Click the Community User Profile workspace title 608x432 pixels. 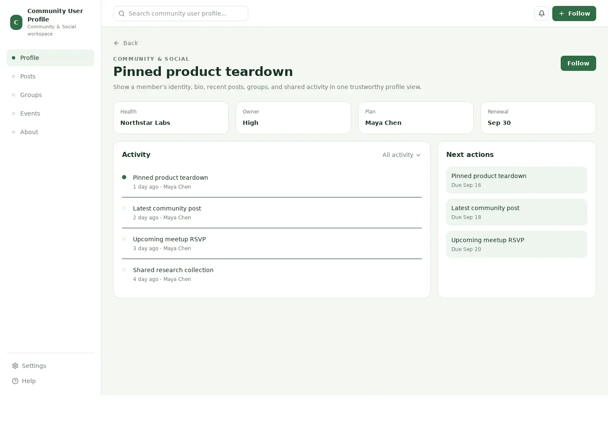coord(55,15)
